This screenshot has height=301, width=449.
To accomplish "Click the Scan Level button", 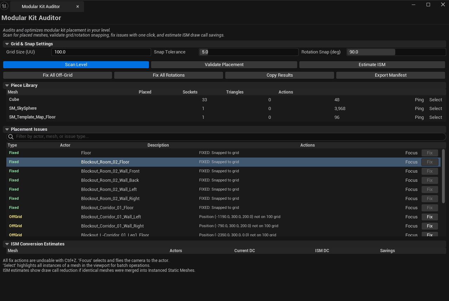I will (x=76, y=65).
